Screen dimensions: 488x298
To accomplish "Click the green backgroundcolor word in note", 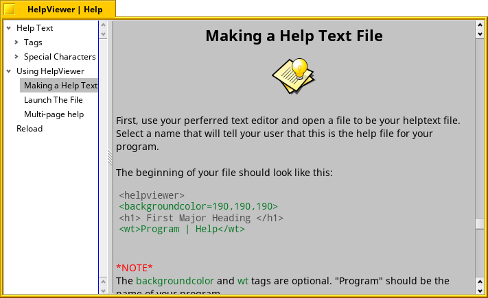I will (175, 281).
